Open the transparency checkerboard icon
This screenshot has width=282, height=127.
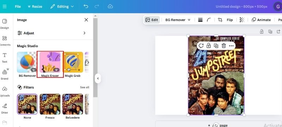tap(242, 20)
